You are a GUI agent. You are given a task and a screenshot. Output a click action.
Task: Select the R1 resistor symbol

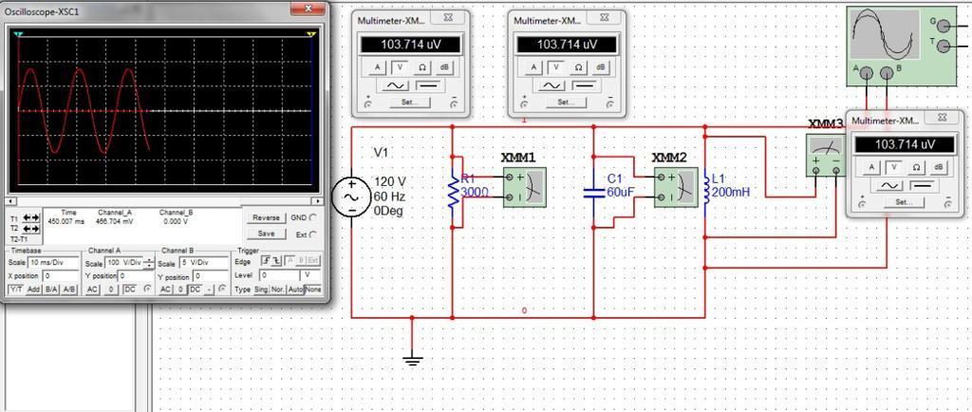tap(454, 193)
